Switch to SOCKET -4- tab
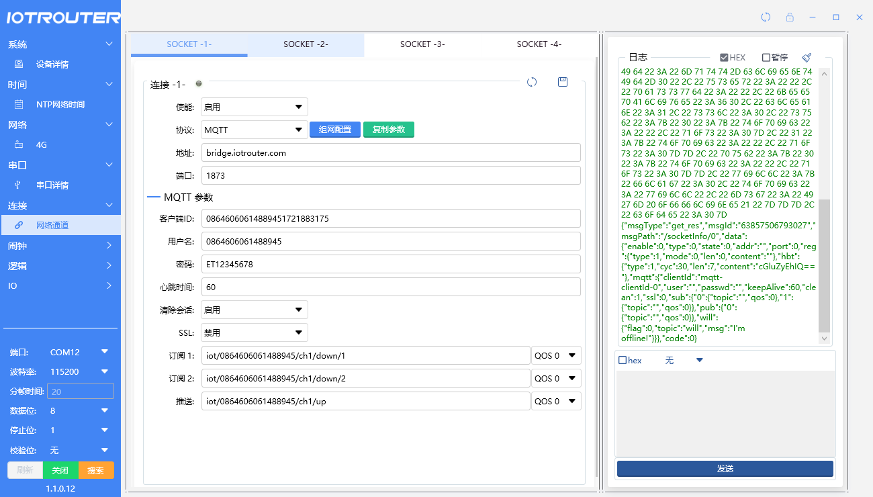This screenshot has height=497, width=873. (x=539, y=44)
